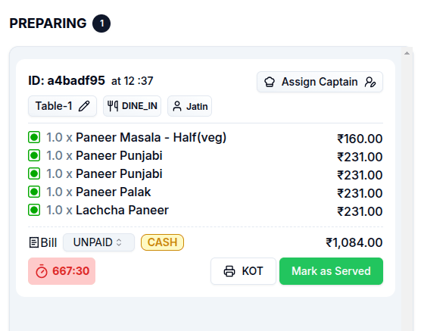Click the red stopwatch timer icon
This screenshot has width=421, height=331.
[42, 271]
